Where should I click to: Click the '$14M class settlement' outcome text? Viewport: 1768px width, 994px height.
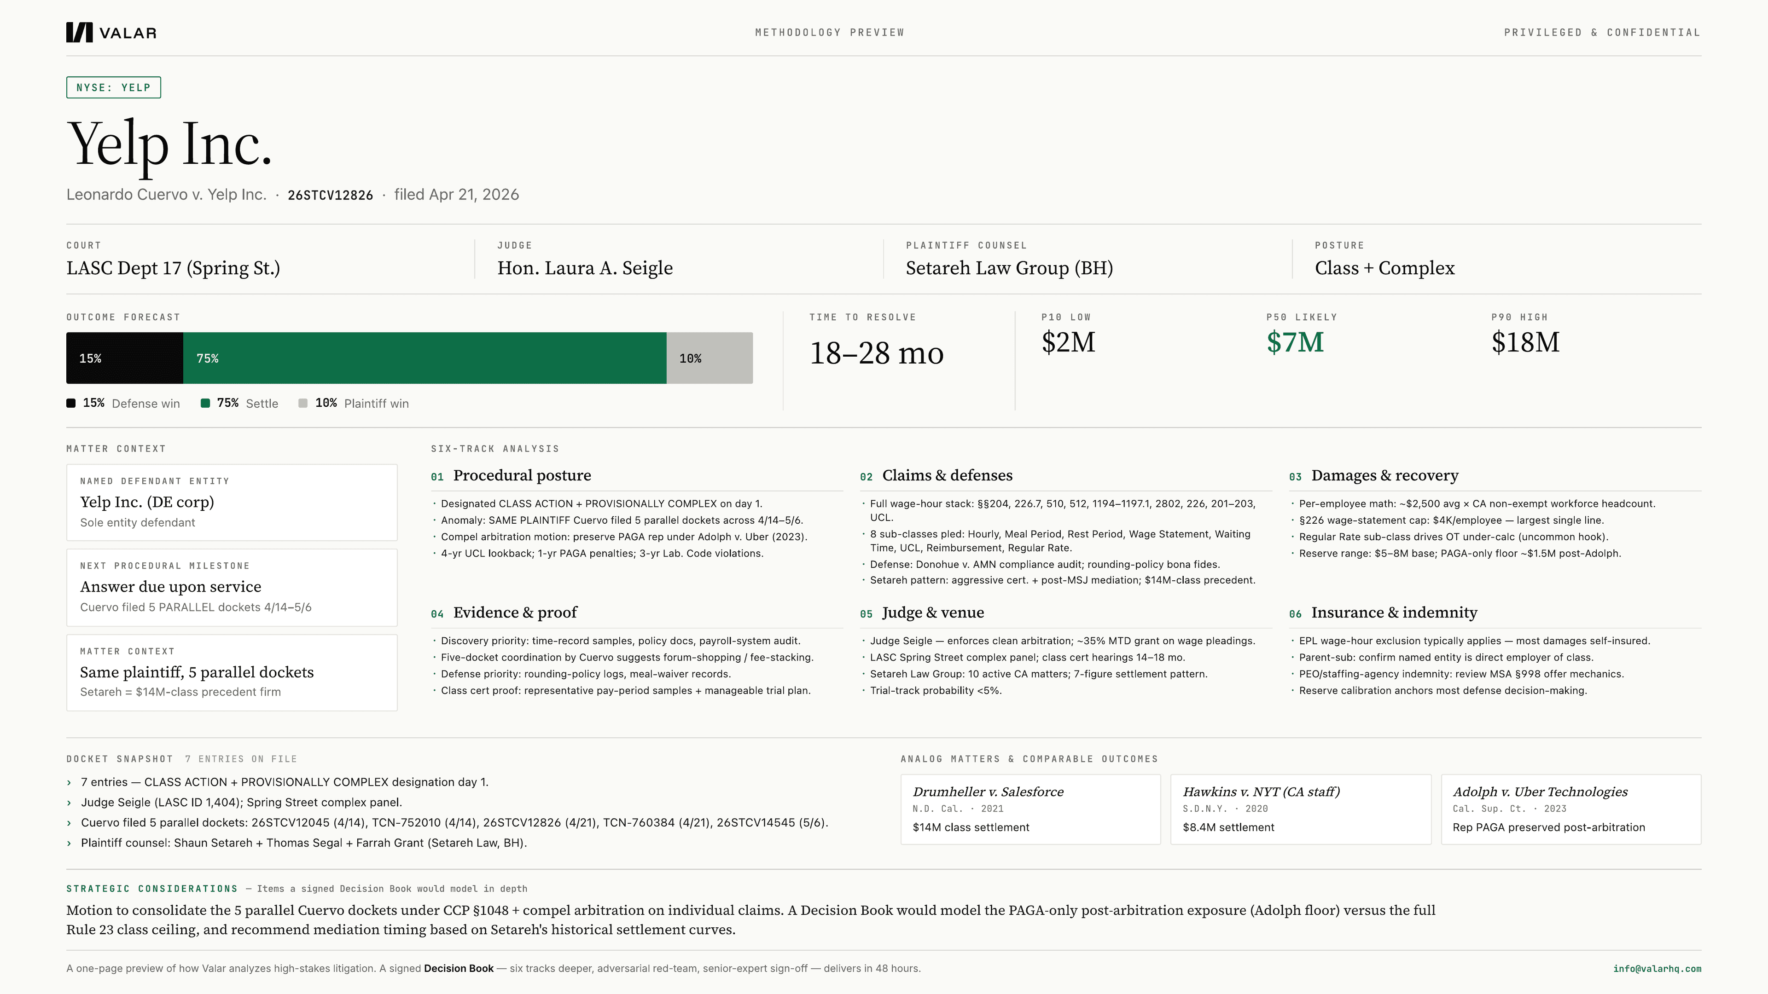point(971,827)
